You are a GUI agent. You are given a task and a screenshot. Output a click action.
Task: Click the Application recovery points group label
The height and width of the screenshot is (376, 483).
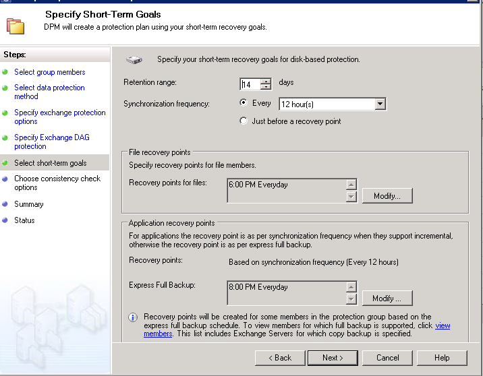coord(171,223)
